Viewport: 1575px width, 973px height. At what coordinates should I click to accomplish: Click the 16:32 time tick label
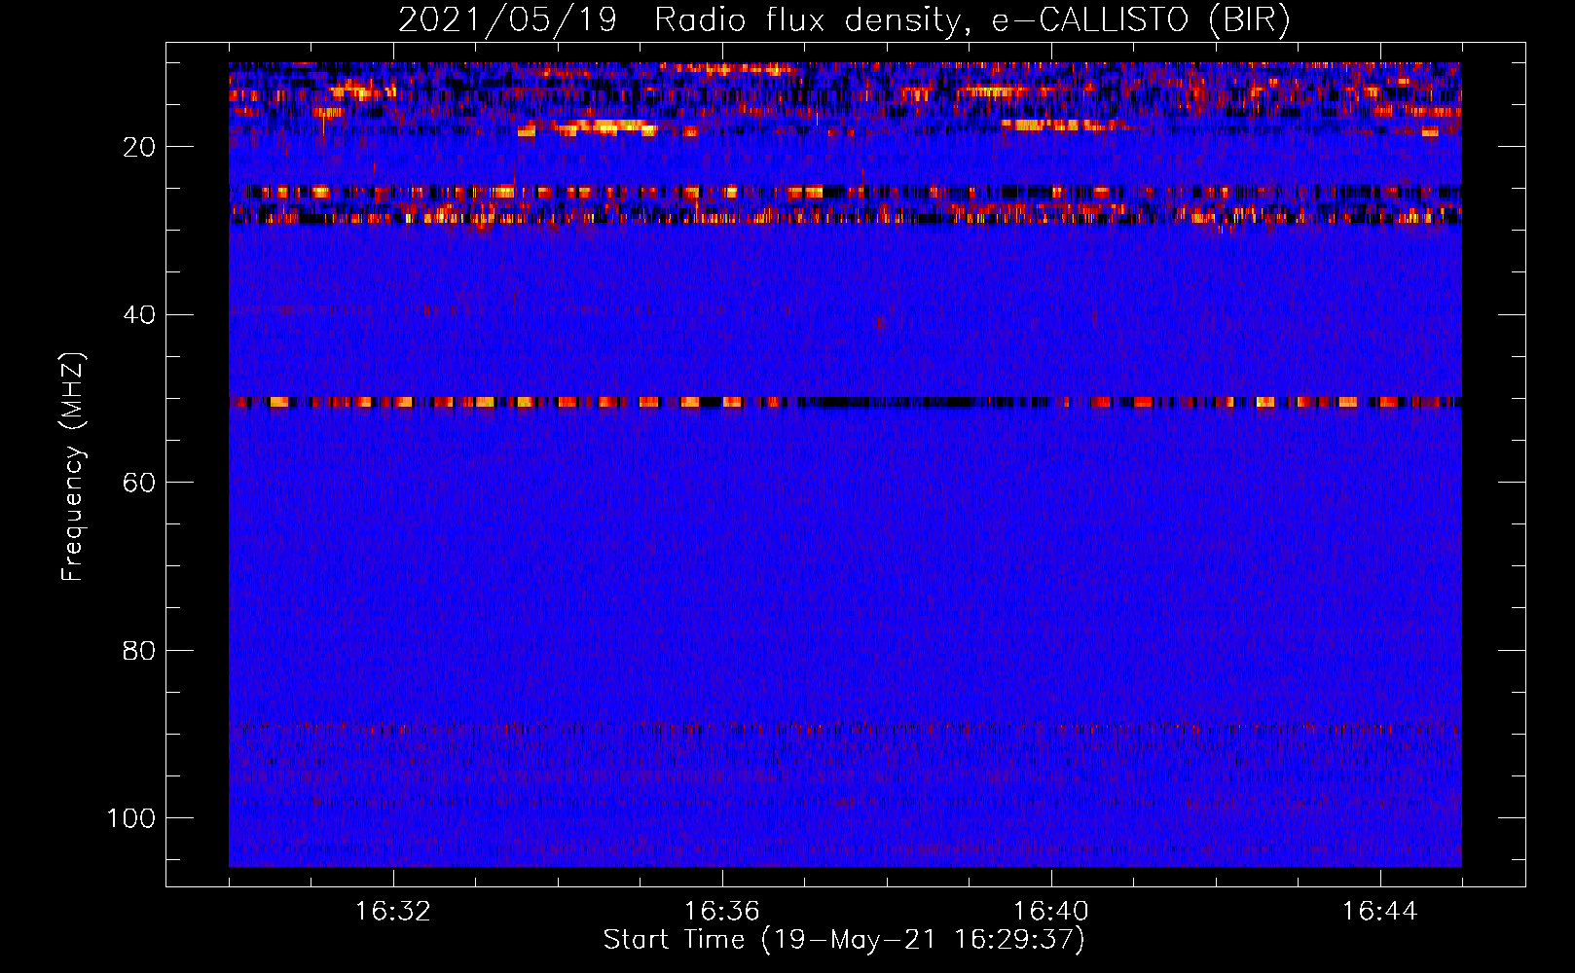393,912
